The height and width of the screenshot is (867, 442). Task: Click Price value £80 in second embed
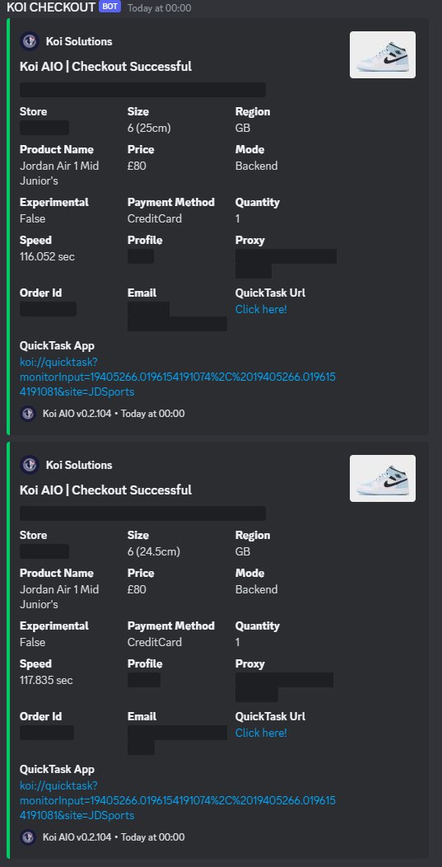137,589
